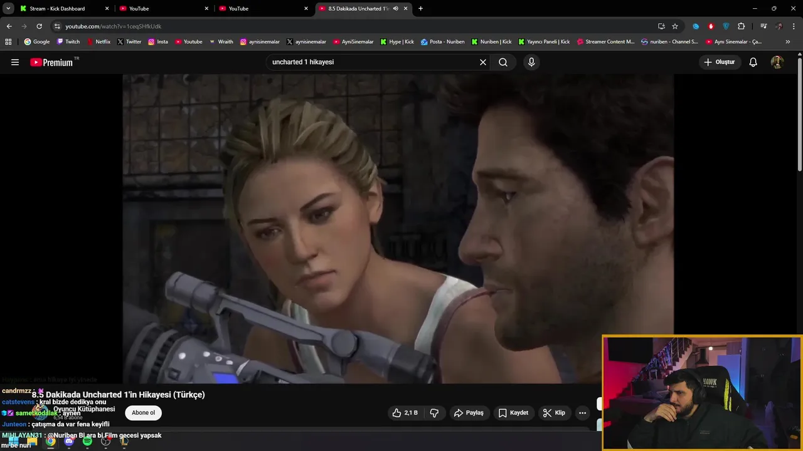Image resolution: width=803 pixels, height=451 pixels.
Task: Bookmark this page with the star icon
Action: pyautogui.click(x=675, y=26)
